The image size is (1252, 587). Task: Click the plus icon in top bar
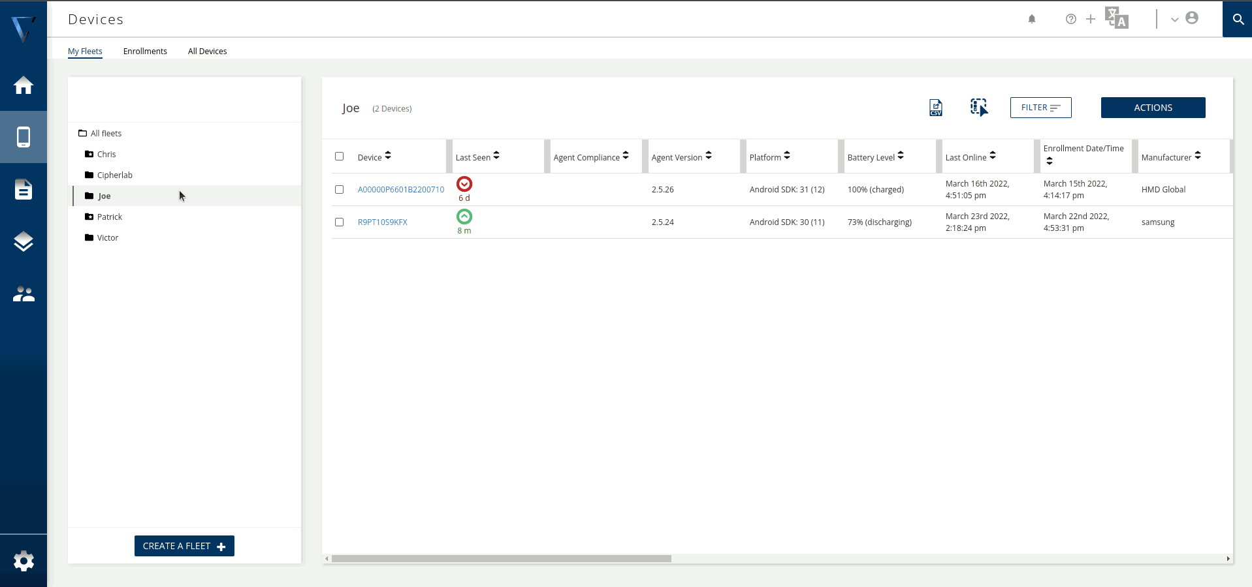coord(1091,19)
